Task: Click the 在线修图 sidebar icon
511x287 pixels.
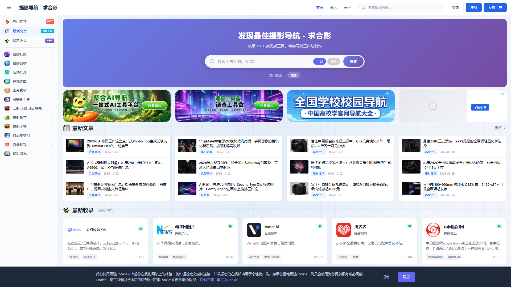Action: tap(7, 81)
